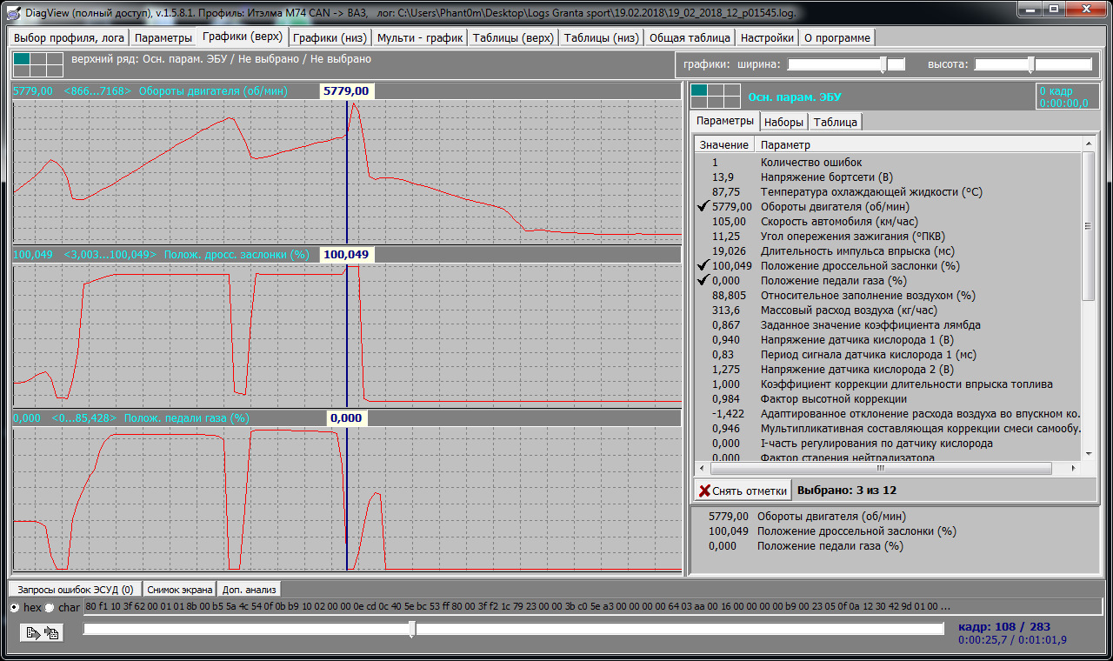This screenshot has width=1113, height=661.
Task: Select the Фактор высотной коррекции row
Action: [x=888, y=399]
